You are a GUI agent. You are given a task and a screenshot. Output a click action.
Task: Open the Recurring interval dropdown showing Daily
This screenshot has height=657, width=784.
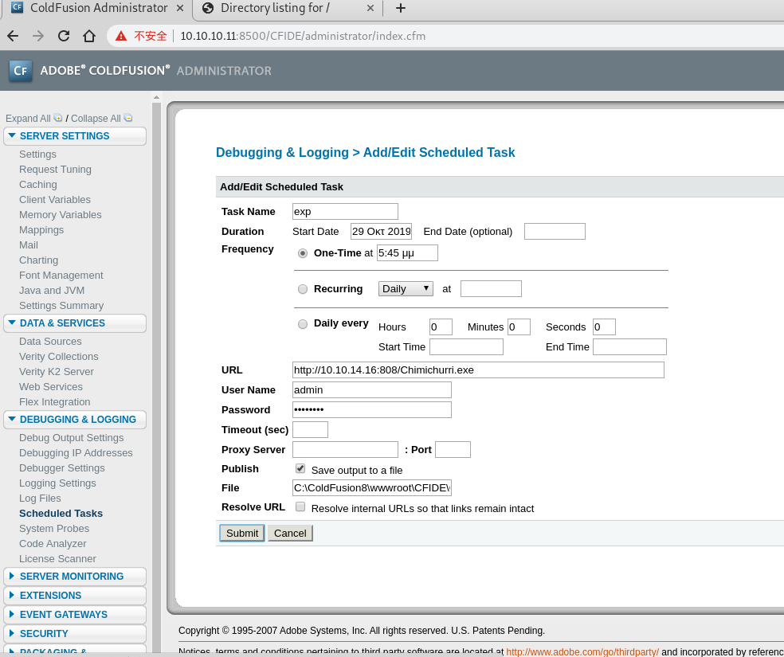[405, 288]
